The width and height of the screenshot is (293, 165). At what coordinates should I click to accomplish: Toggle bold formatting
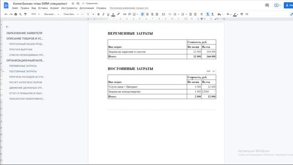pyautogui.click(x=98, y=14)
